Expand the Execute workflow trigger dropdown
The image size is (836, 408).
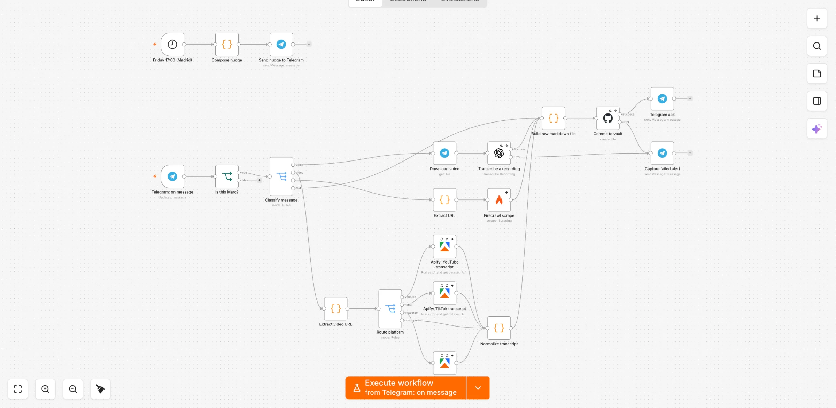click(478, 388)
